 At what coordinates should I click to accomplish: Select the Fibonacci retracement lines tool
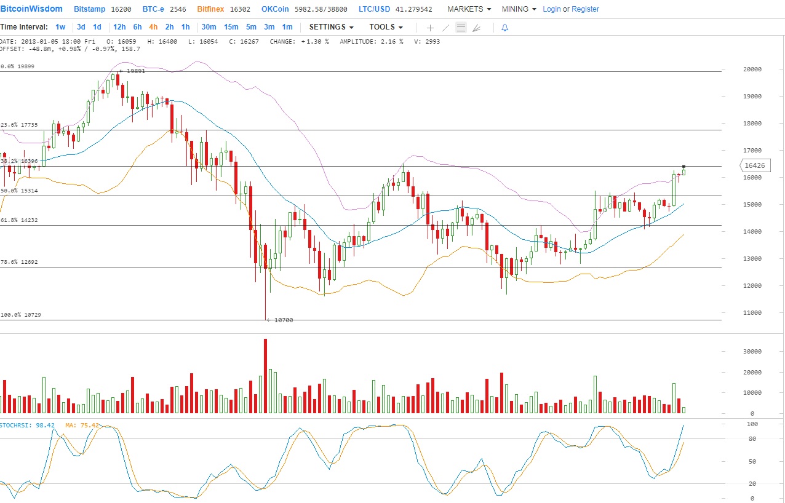[x=461, y=28]
